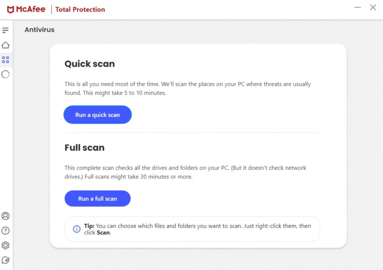This screenshot has height=270, width=383.
Task: Select the Quick scan heading
Action: click(90, 64)
